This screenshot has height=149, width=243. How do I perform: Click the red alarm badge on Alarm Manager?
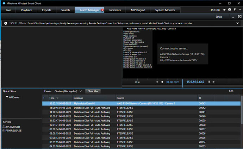pyautogui.click(x=102, y=10)
